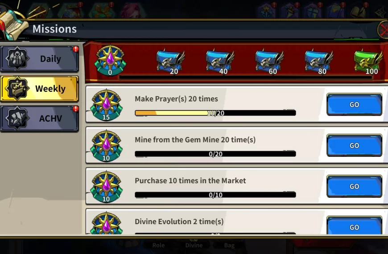Tap the 10-point badge for Market mission

pyautogui.click(x=107, y=187)
